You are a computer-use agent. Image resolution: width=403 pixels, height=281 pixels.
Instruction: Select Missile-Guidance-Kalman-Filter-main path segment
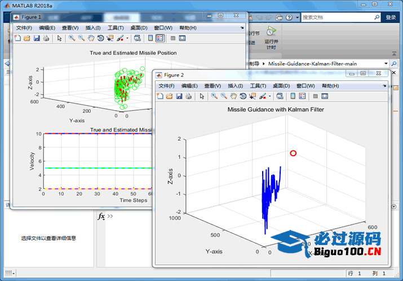coord(312,64)
